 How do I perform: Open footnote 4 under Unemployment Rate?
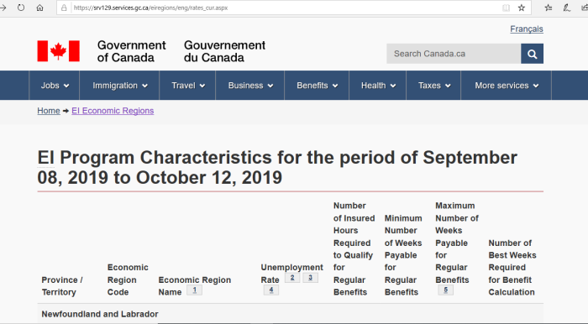click(271, 290)
